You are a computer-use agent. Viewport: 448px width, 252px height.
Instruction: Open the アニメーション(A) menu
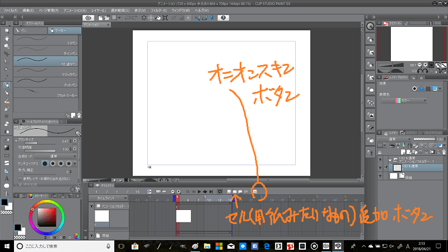[74, 10]
